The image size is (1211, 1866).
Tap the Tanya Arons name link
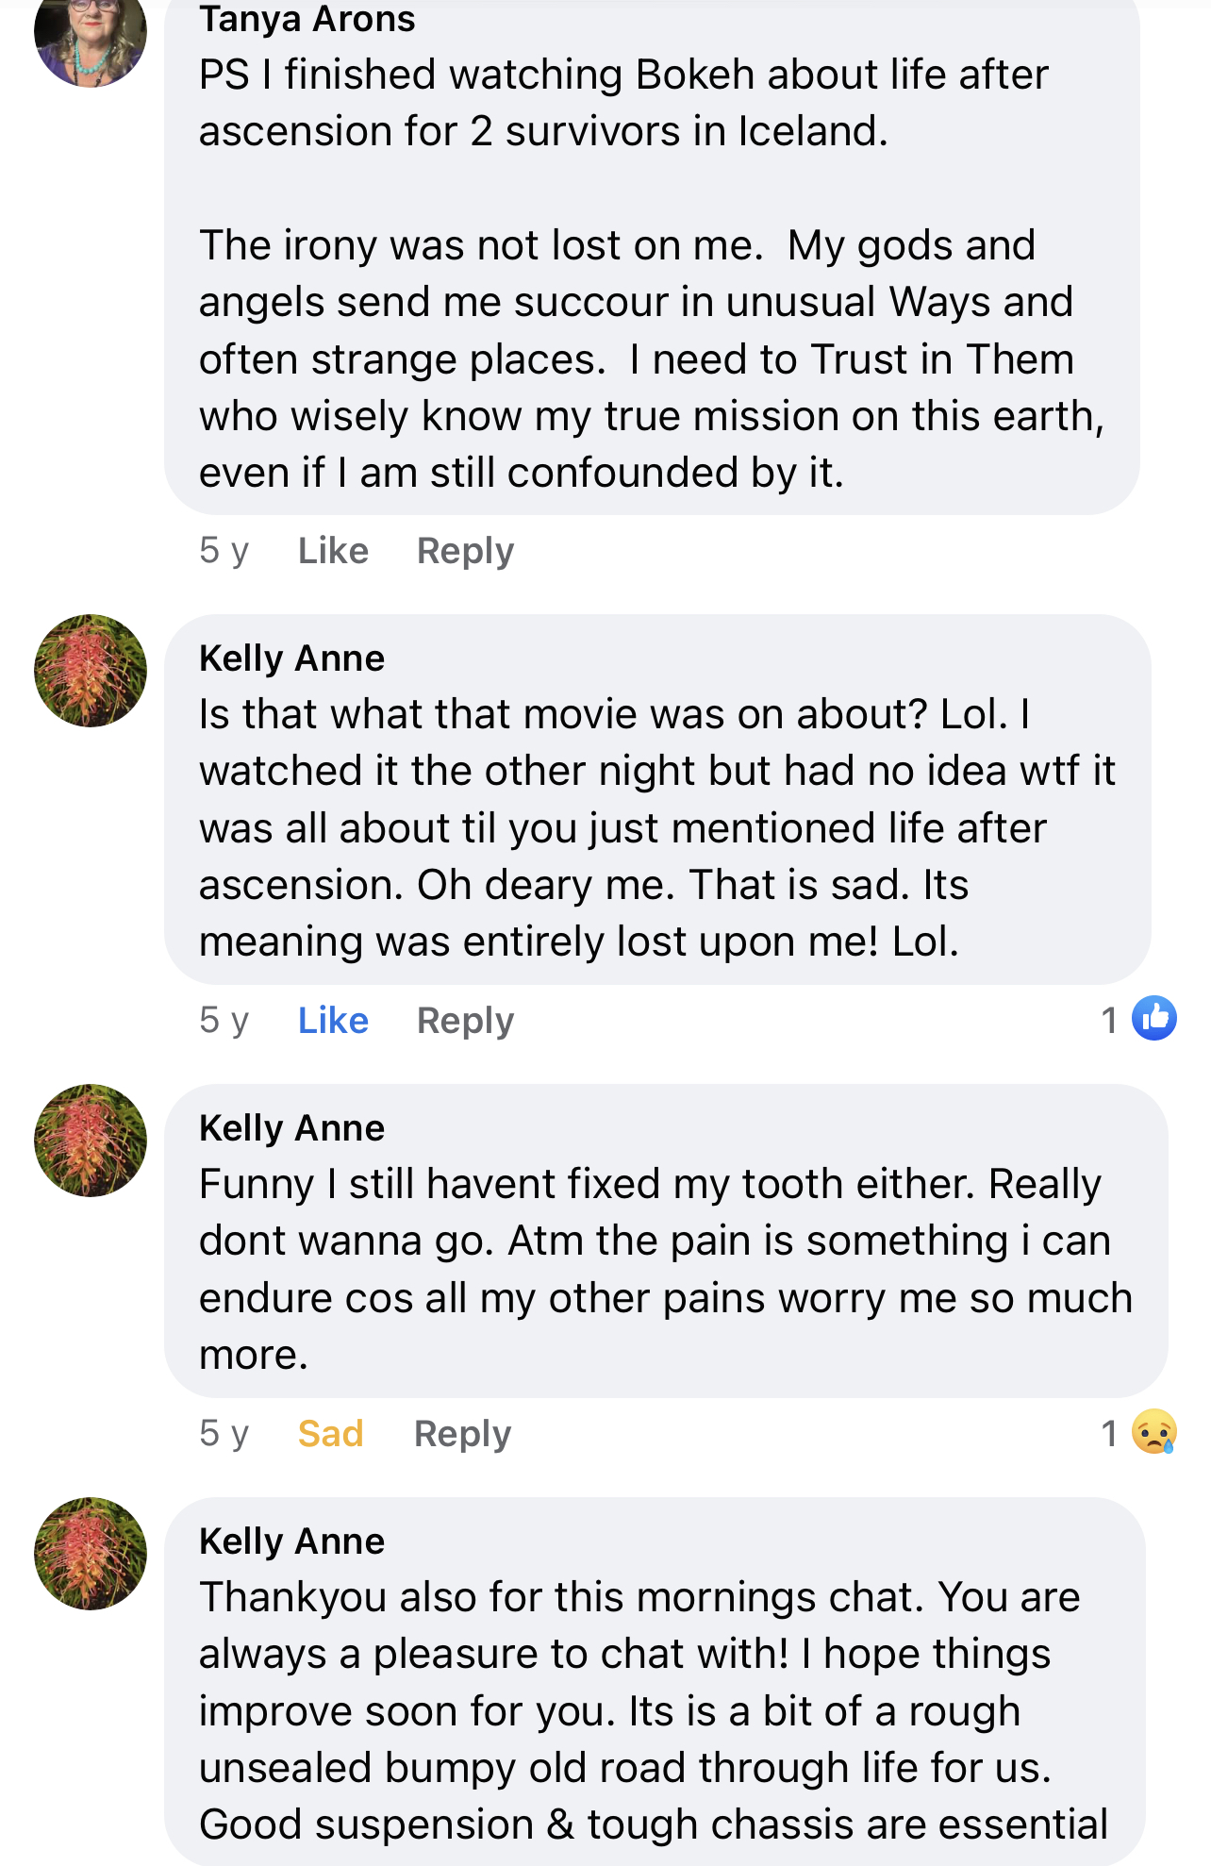307,19
